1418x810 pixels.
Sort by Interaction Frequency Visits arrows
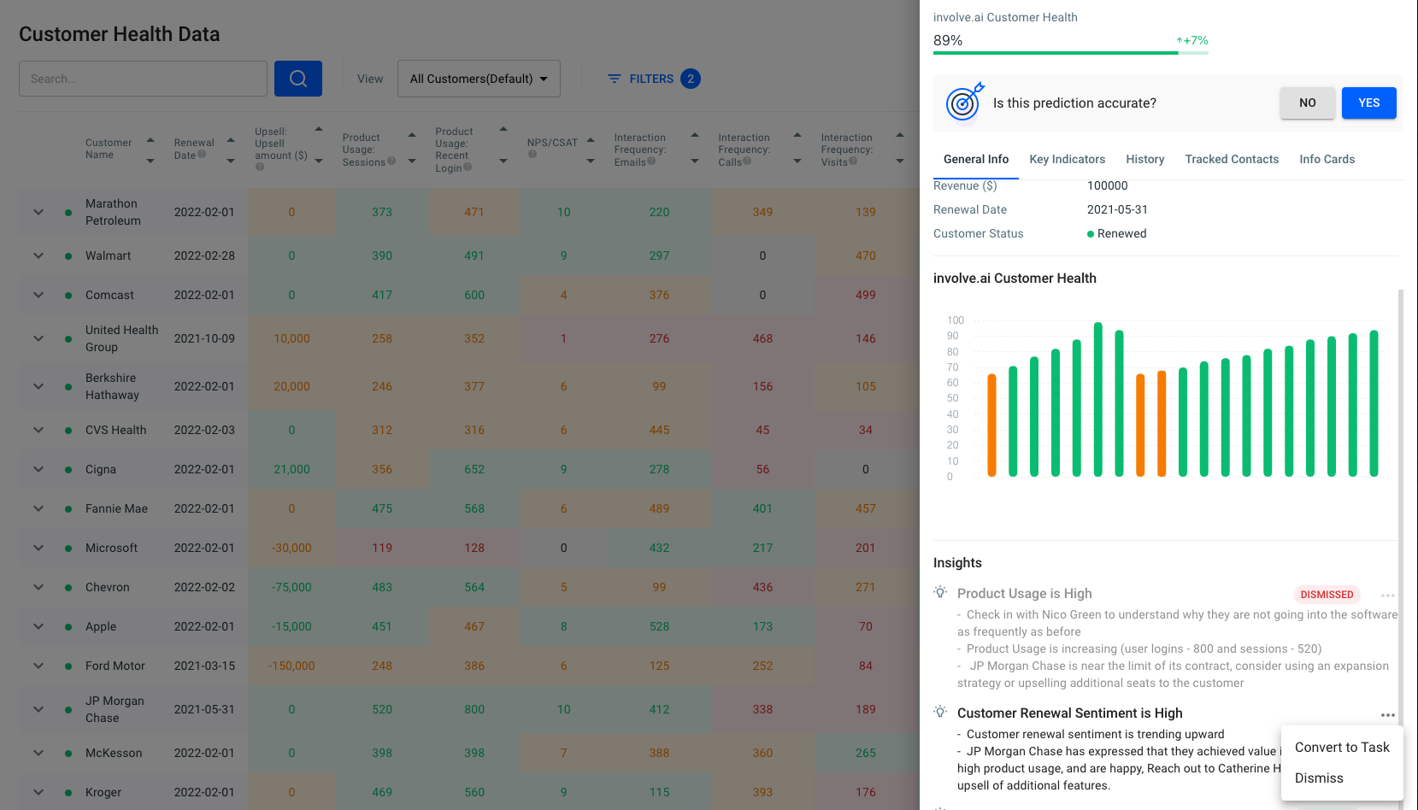coord(900,148)
